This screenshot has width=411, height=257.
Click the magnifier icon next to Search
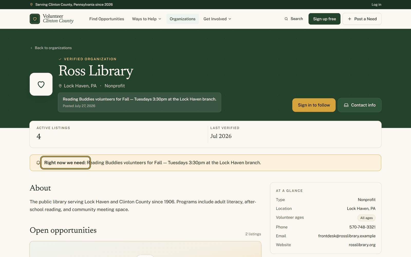(286, 19)
